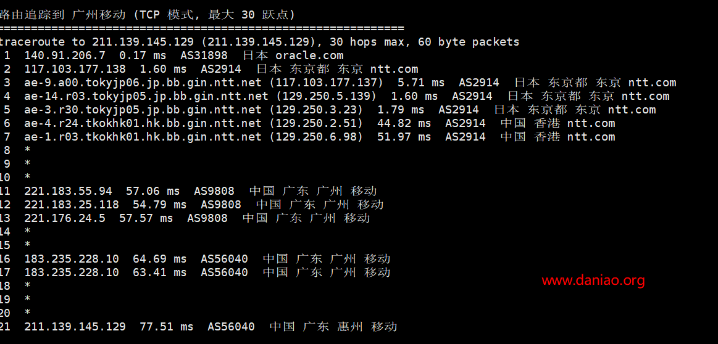Click destination IP 211.139.145.129 on hop 21
This screenshot has width=718, height=344.
[75, 327]
